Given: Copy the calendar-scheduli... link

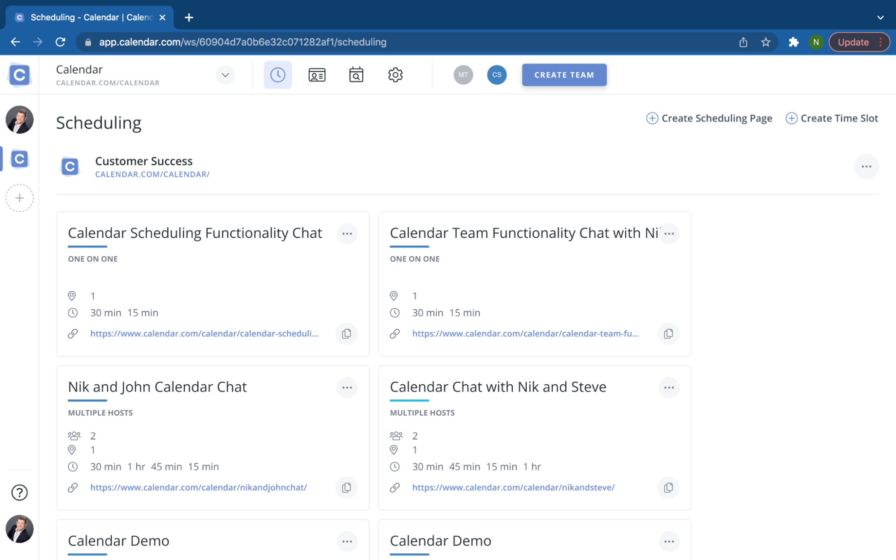Looking at the screenshot, I should (x=346, y=334).
